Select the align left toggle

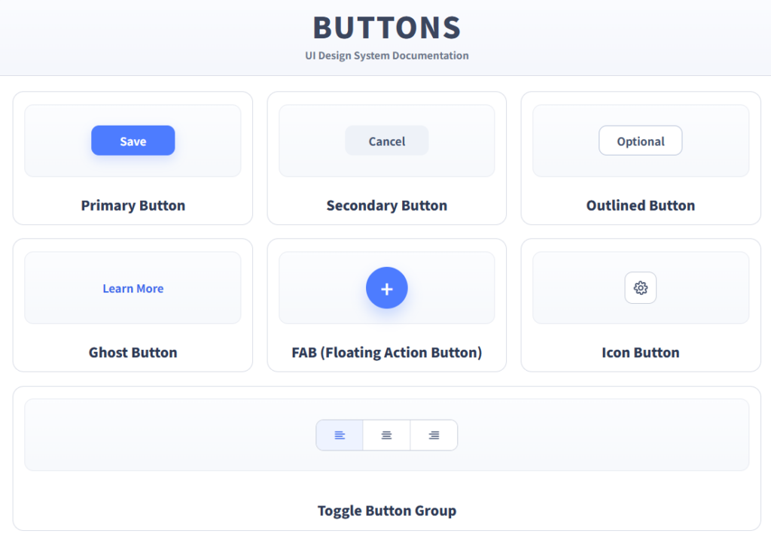click(340, 435)
